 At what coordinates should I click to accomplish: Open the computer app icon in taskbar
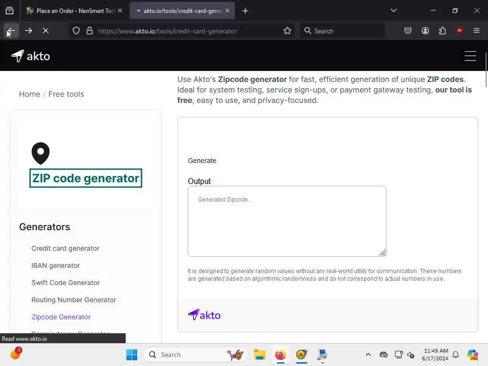(322, 355)
